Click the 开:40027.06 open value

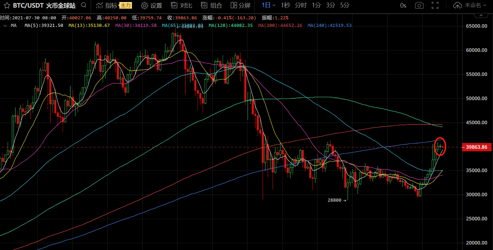[x=76, y=18]
